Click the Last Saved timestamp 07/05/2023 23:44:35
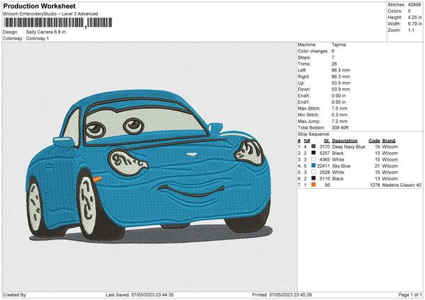The height and width of the screenshot is (300, 425). click(152, 294)
